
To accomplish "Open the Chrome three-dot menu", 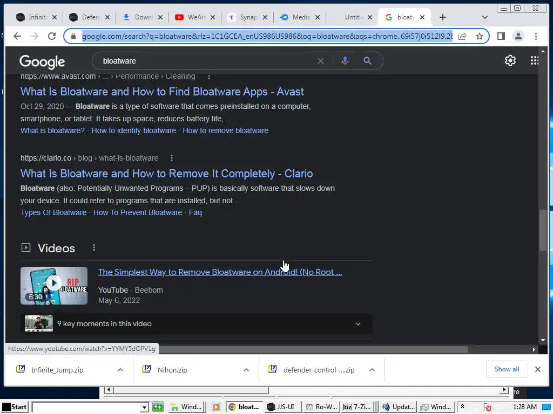I will tap(536, 36).
